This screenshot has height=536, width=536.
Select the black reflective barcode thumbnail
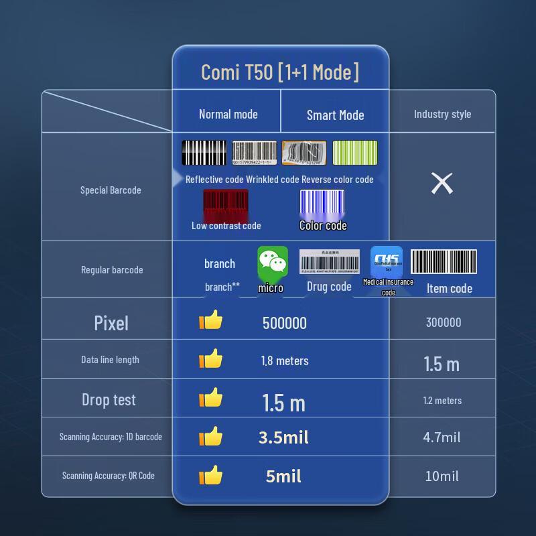point(204,153)
